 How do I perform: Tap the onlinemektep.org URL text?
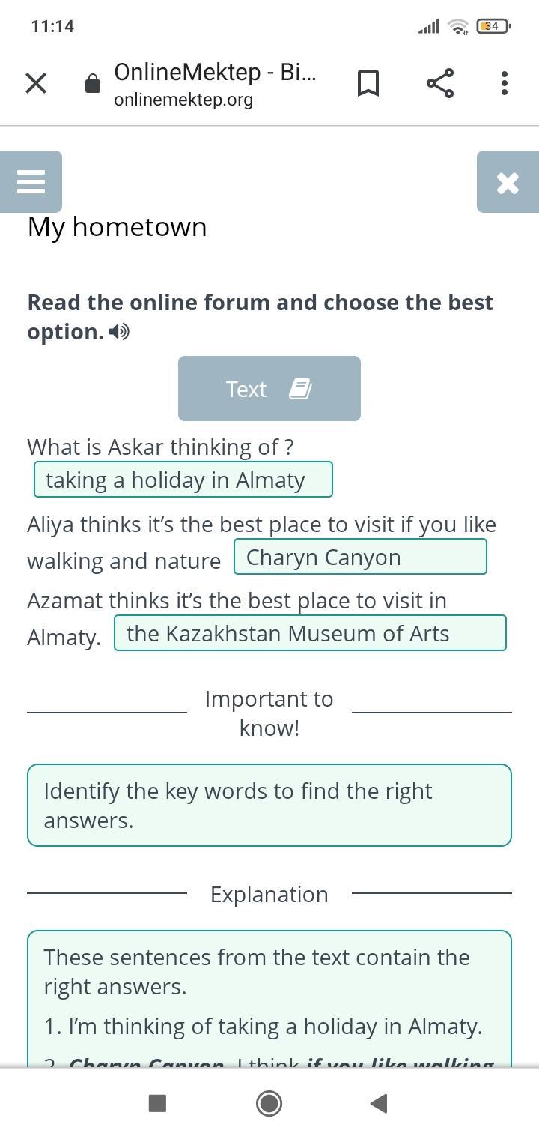pos(183,100)
